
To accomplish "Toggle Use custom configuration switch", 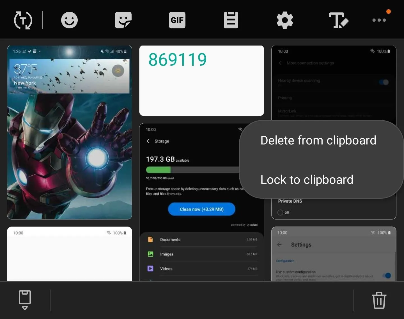I will point(387,275).
